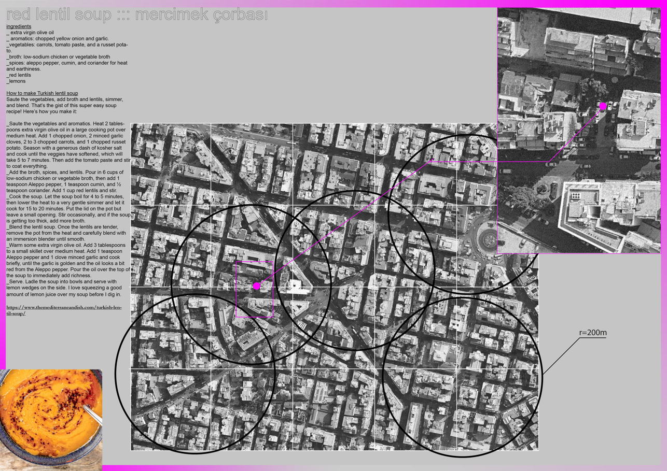This screenshot has height=471, width=667.
Task: Click the "_lemons" ingredient line
Action: [16, 81]
